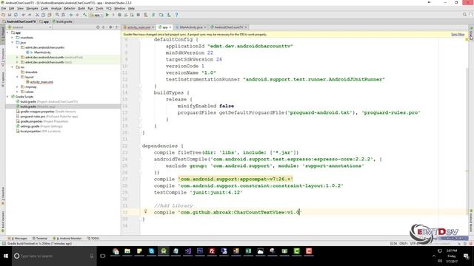The image size is (474, 266).
Task: Open the Refactor menu
Action: (70, 8)
